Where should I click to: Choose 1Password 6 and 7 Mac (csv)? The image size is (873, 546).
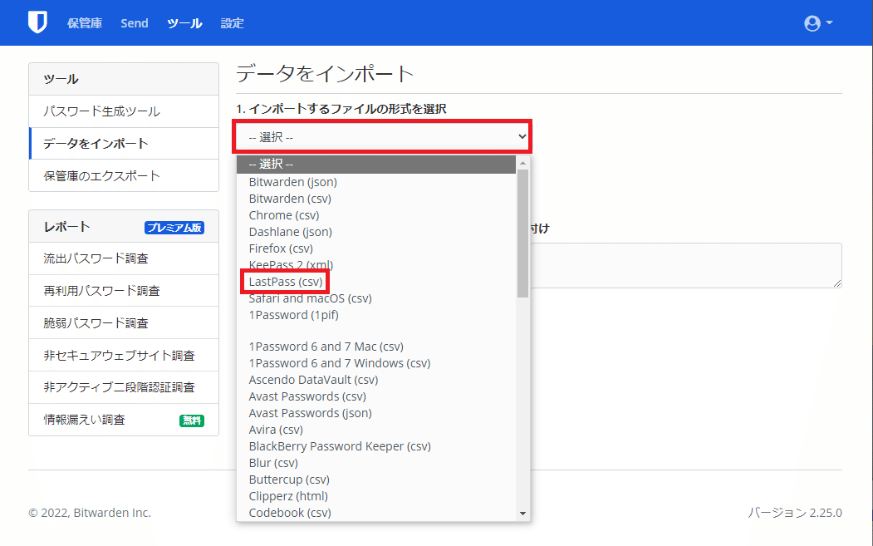(x=376, y=347)
